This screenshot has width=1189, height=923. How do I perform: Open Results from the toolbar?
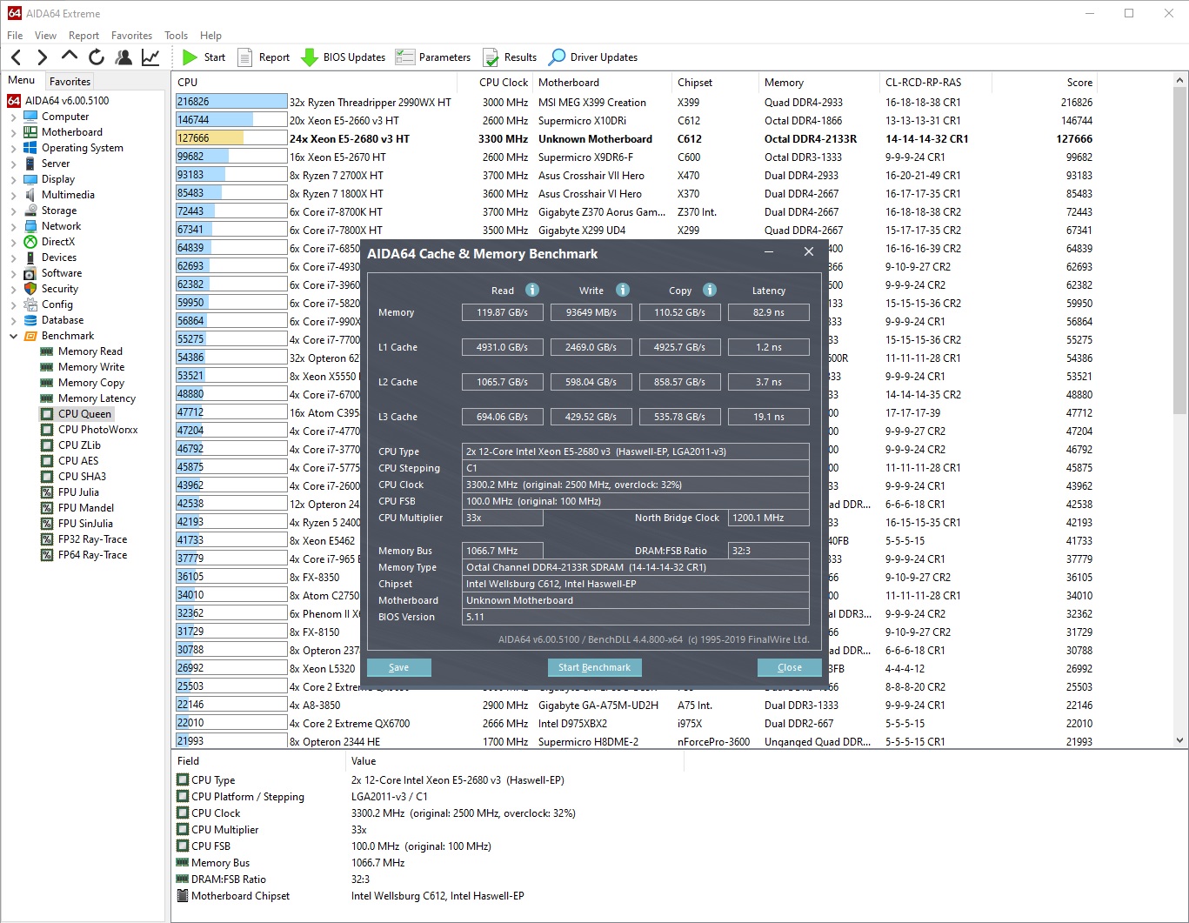coord(511,57)
